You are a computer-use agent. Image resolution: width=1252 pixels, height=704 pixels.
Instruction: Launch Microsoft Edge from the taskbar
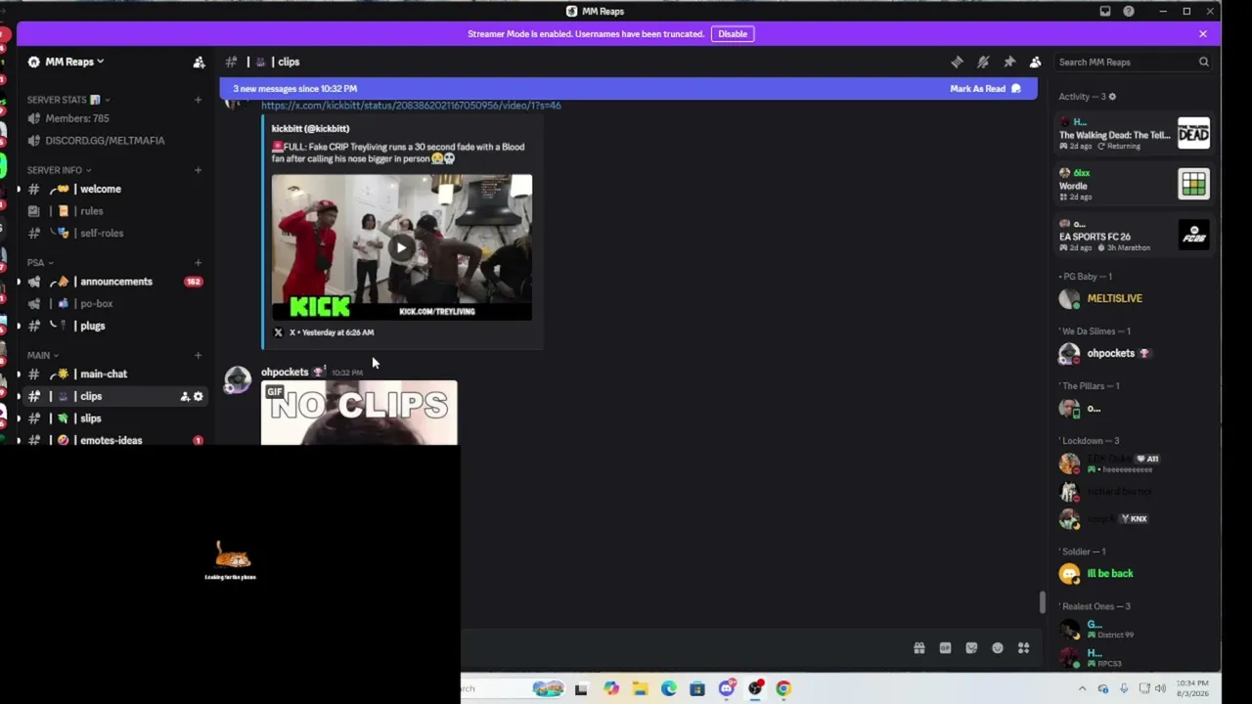[x=668, y=689]
